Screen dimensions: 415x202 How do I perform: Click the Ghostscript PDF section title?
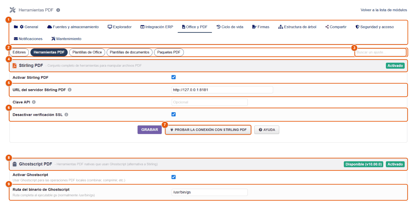(x=36, y=164)
